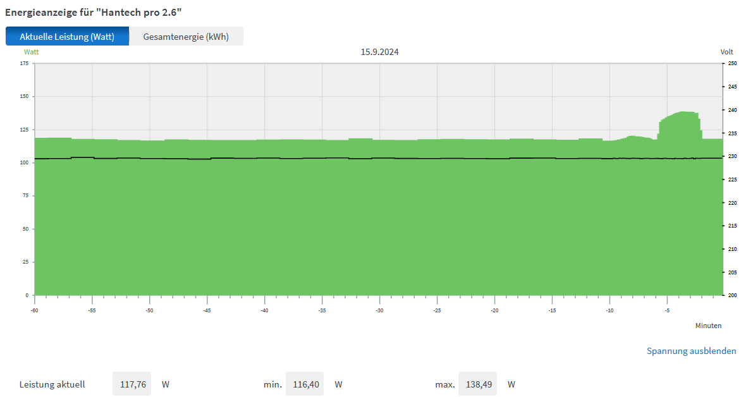The width and height of the screenshot is (741, 397).
Task: Select the maximum power field 138,49
Action: pos(477,384)
